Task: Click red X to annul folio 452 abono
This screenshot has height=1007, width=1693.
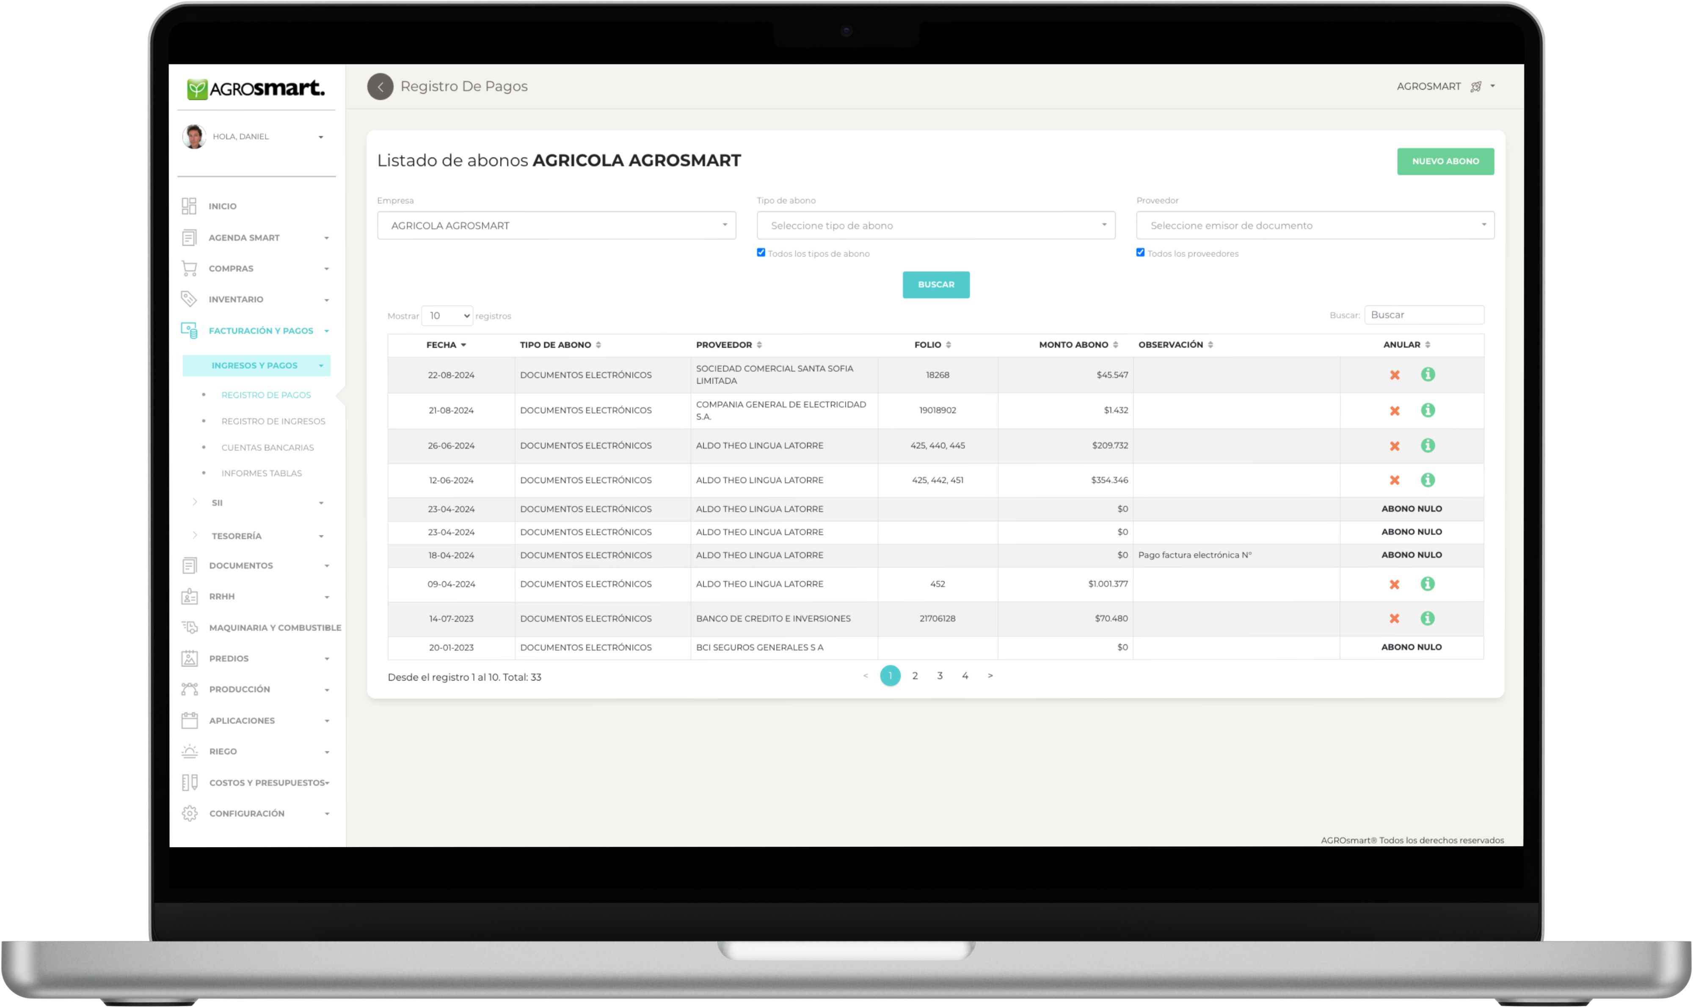Action: (x=1394, y=584)
